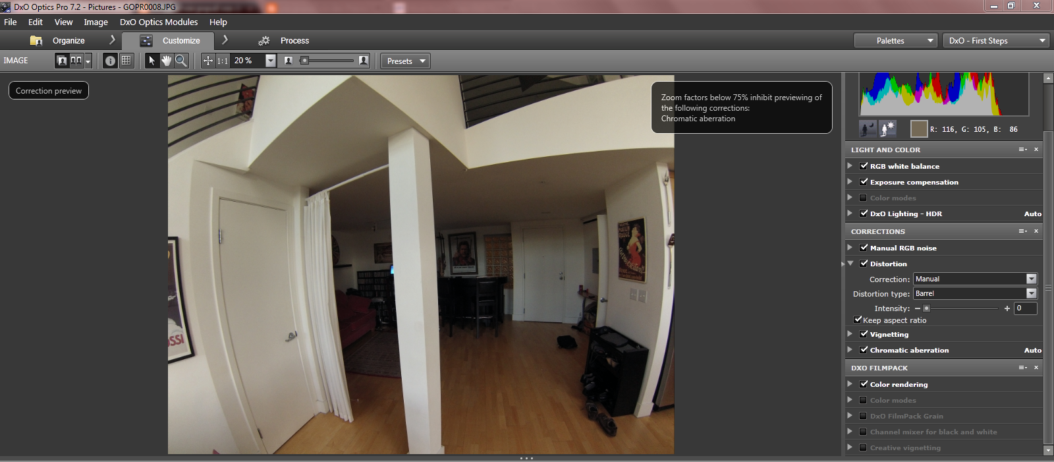Open the Correction mode dropdown showing Manual

[x=975, y=279]
